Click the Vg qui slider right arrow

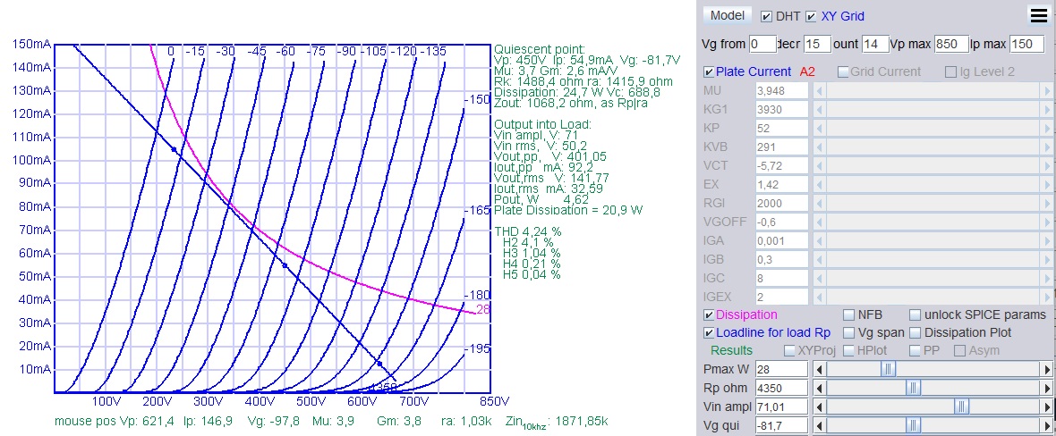click(1047, 425)
